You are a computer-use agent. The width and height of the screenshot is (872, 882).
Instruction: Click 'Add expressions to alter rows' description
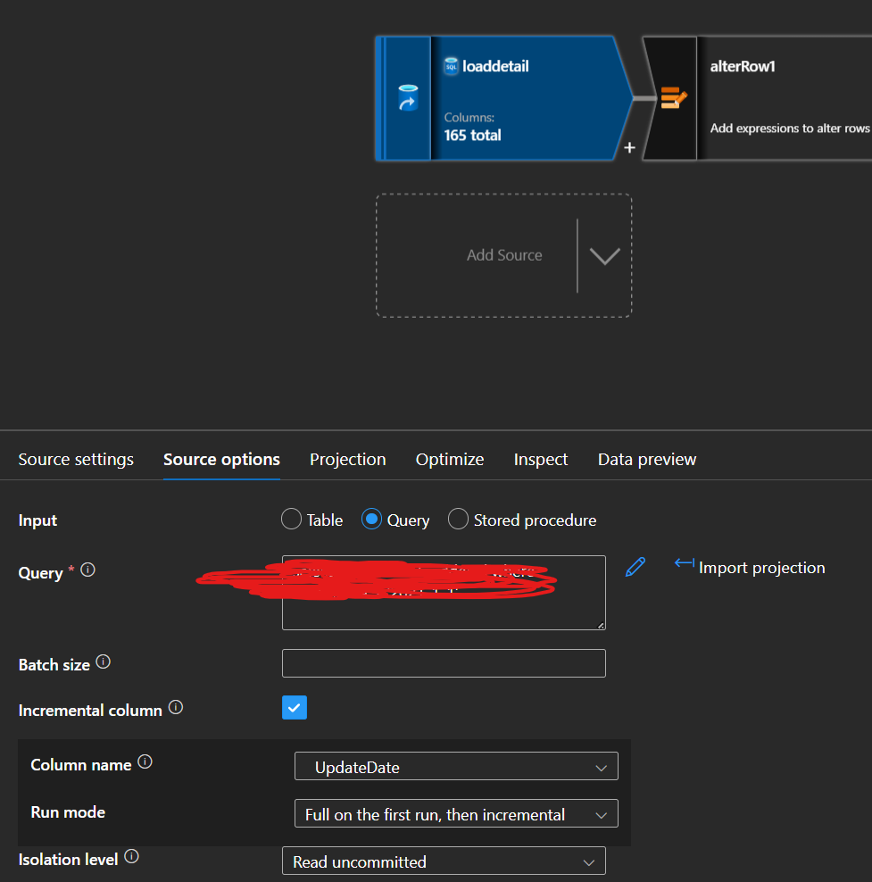[x=790, y=129]
